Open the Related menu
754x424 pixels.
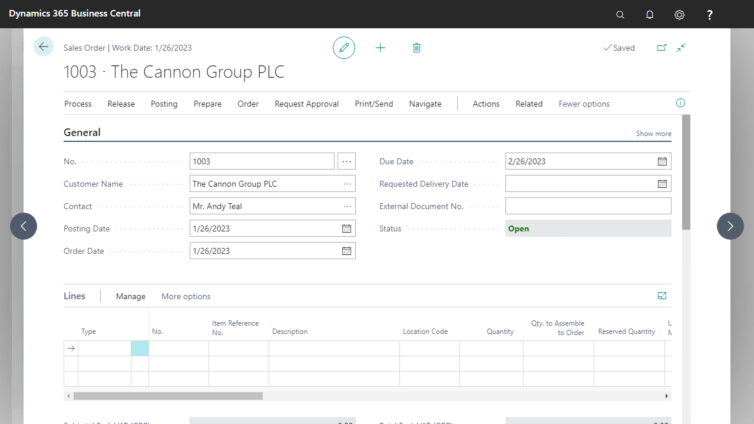pos(529,104)
